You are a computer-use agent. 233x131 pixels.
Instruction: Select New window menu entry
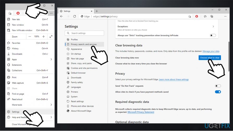(x=30, y=25)
